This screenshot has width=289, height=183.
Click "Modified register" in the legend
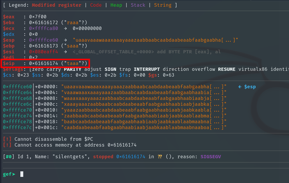click(56, 5)
